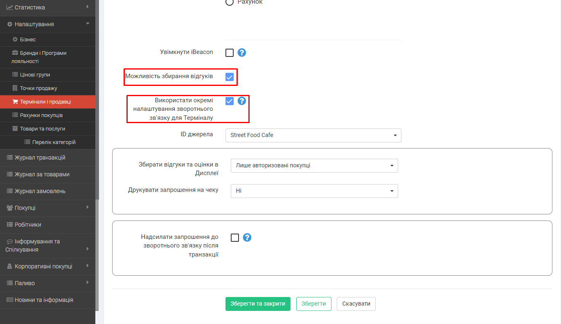561x324 pixels.
Task: Click the building icon next to Точки продажу
Action: [x=15, y=88]
